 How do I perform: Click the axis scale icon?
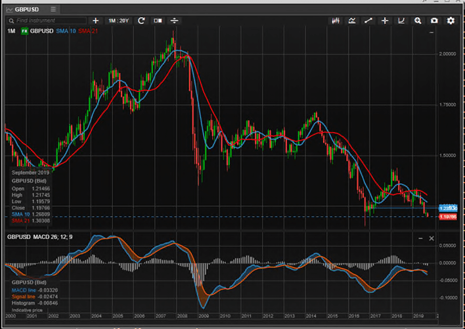click(x=401, y=20)
